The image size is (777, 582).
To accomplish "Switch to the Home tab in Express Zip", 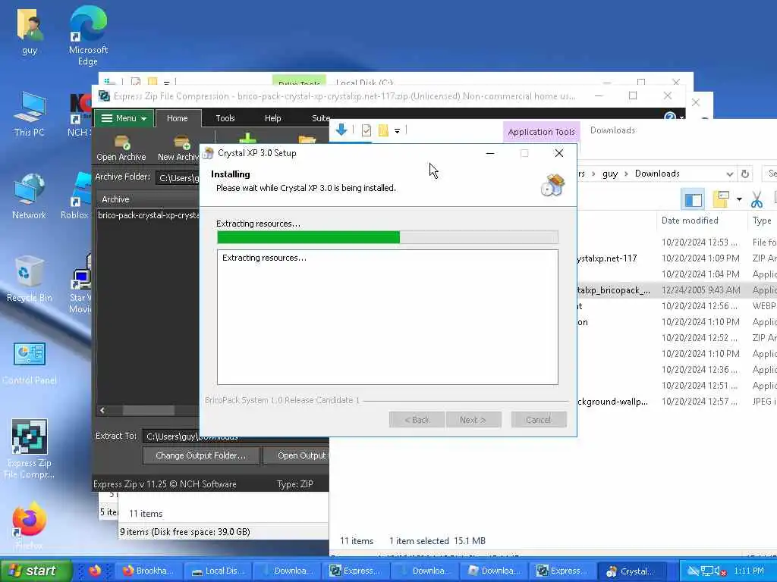I will 178,118.
